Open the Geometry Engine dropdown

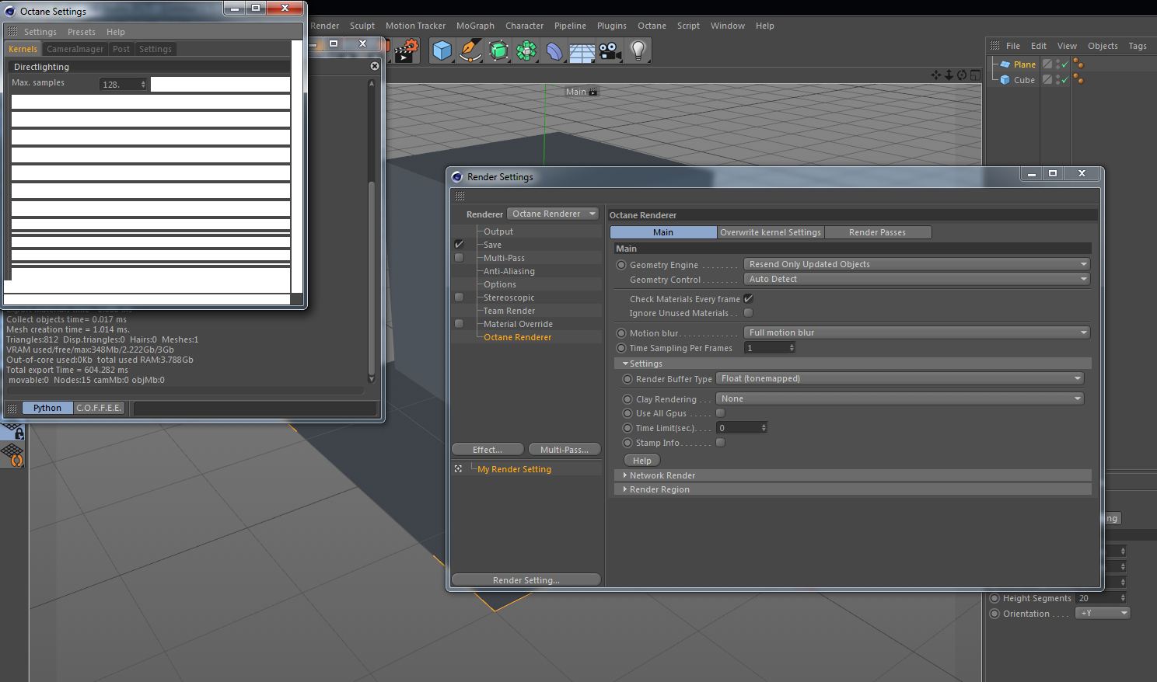[917, 265]
